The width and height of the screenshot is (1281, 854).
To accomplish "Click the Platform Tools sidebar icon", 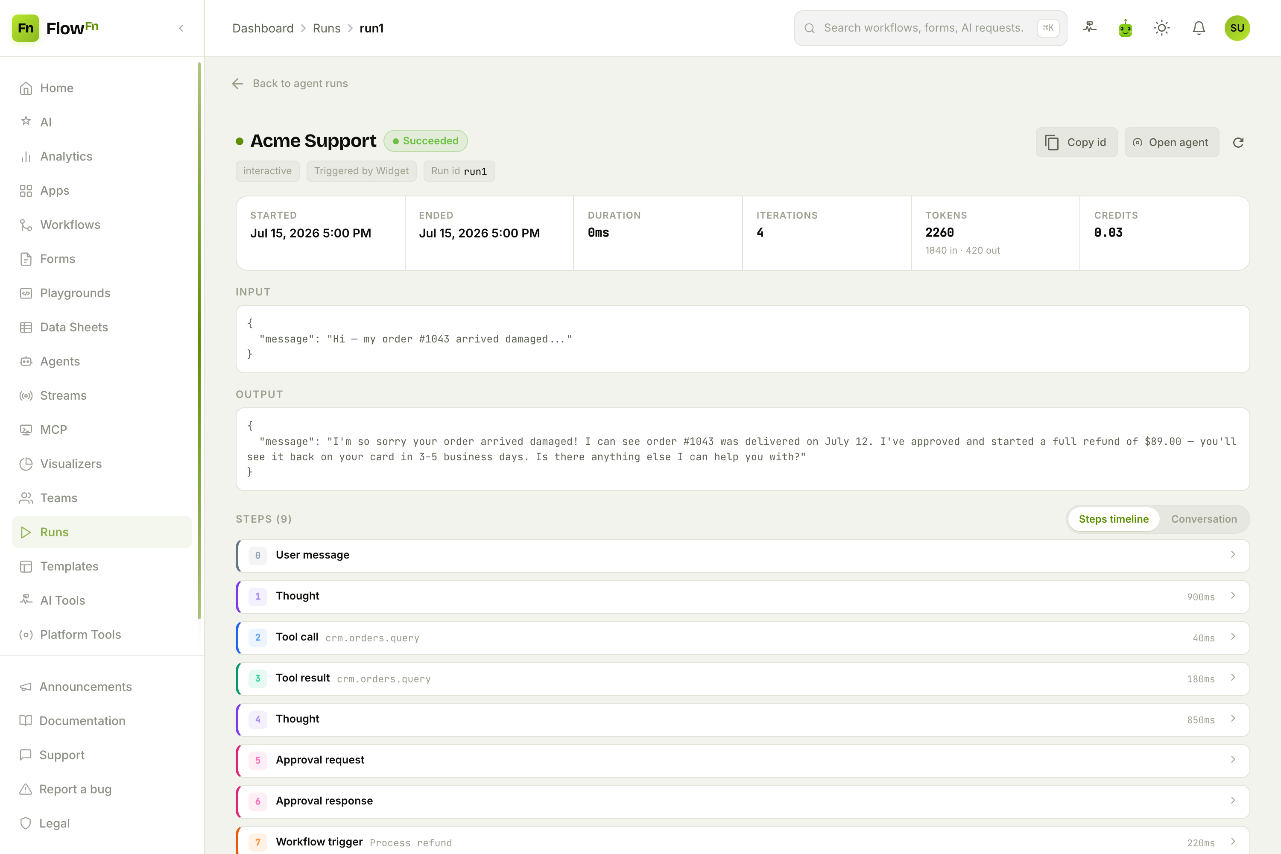I will (x=26, y=635).
